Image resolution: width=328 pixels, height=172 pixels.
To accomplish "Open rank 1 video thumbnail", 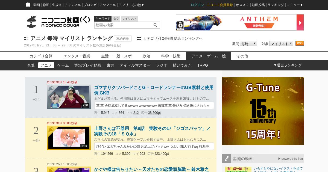I will click(x=69, y=97).
